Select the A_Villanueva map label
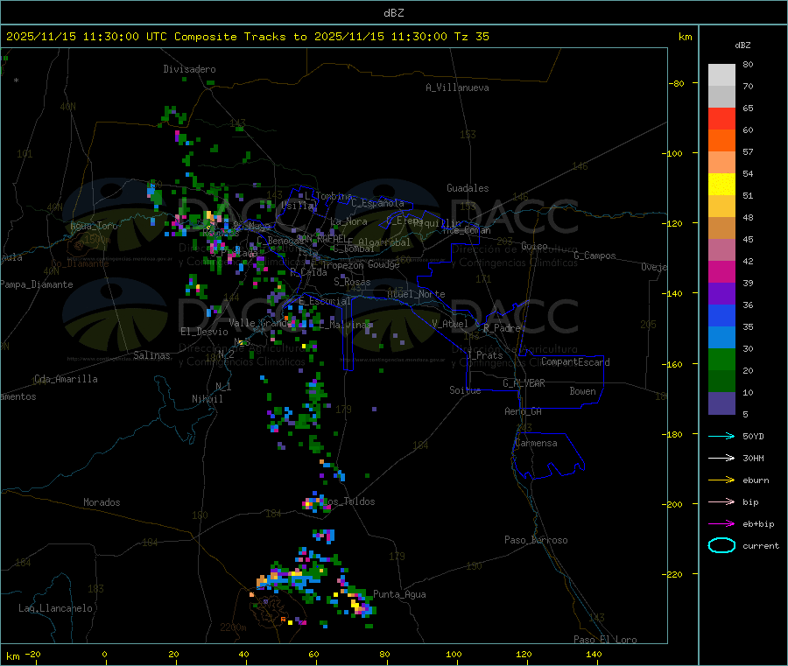The height and width of the screenshot is (666, 788). (x=457, y=88)
